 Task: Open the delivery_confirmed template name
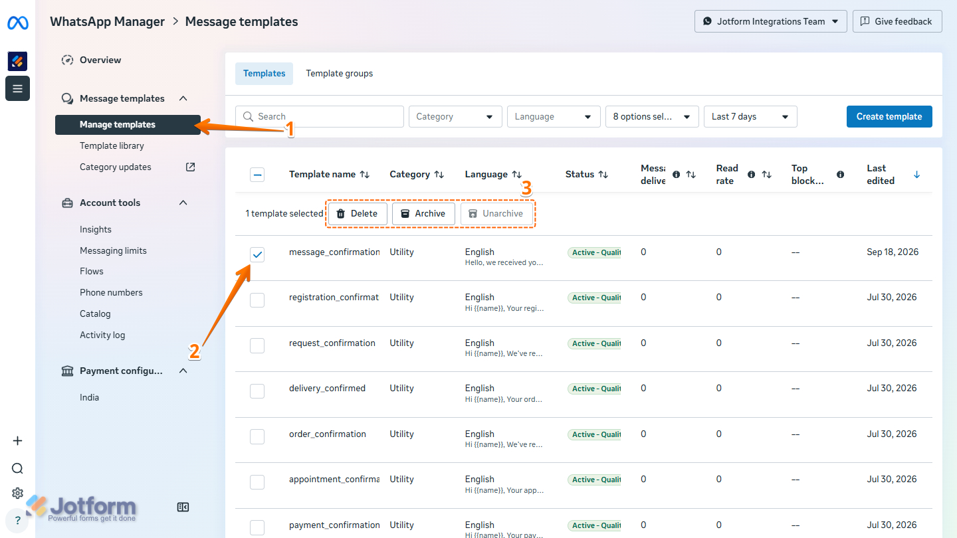click(x=327, y=388)
